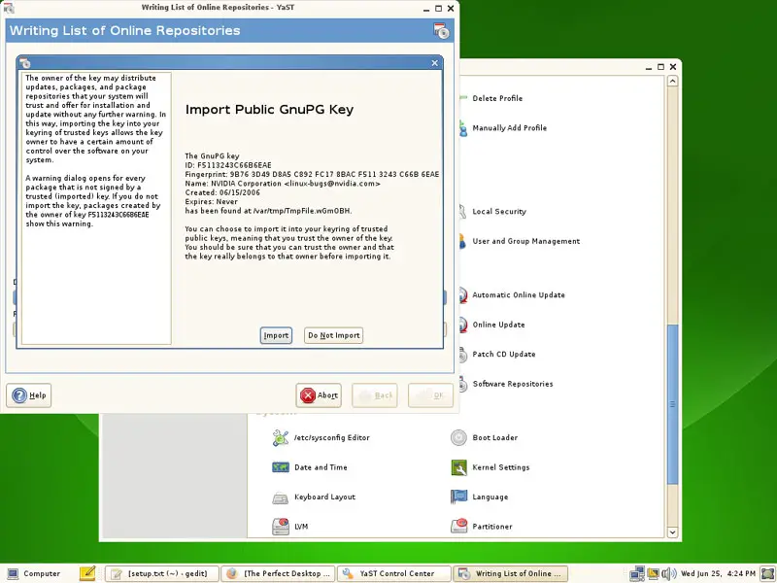The height and width of the screenshot is (583, 777).
Task: Click the YaST Control Center scrollbar thumb
Action: click(x=672, y=404)
